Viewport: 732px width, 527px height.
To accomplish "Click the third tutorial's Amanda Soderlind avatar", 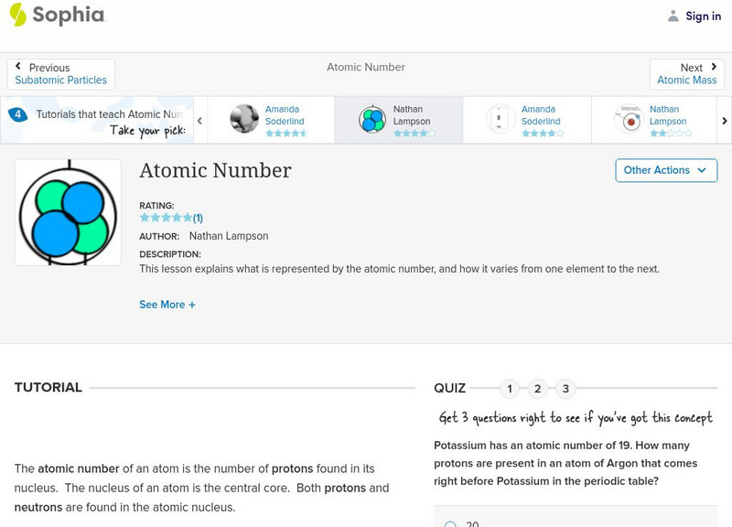I will click(x=501, y=119).
